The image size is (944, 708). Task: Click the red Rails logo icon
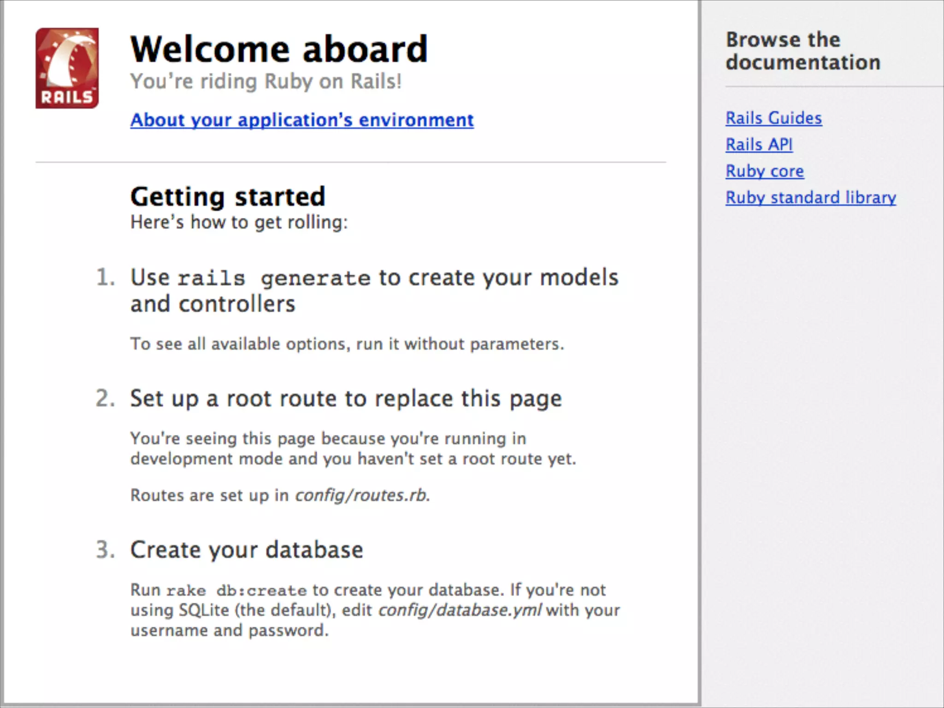tap(67, 68)
